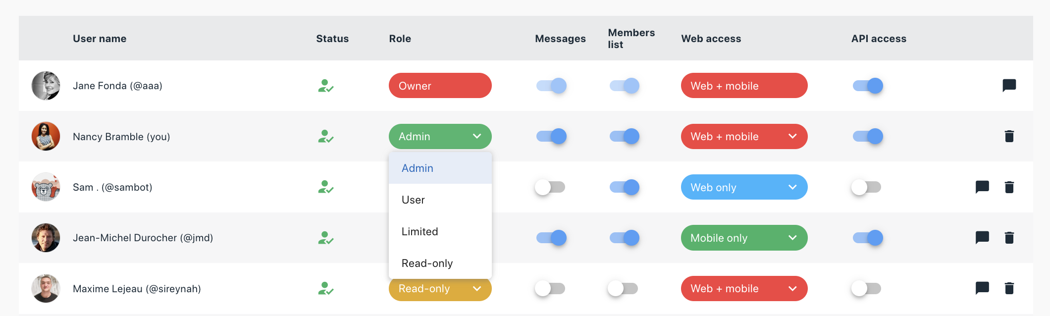Screen dimensions: 1050x316
Task: Remove Sam sambot with trash icon
Action: tap(1009, 187)
